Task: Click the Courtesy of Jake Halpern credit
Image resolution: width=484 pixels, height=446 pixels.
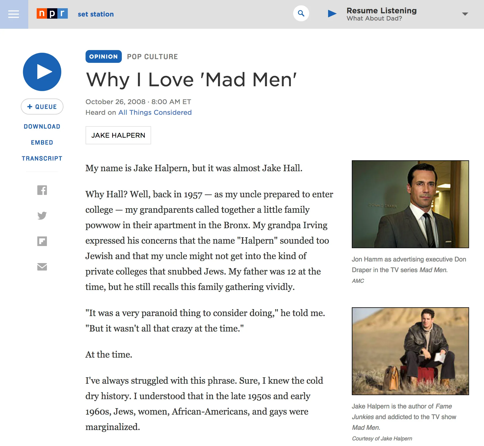Action: click(x=382, y=439)
